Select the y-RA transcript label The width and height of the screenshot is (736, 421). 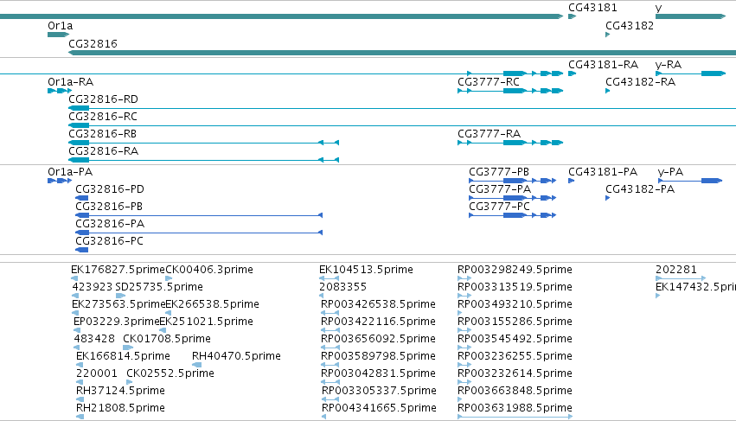(x=669, y=64)
